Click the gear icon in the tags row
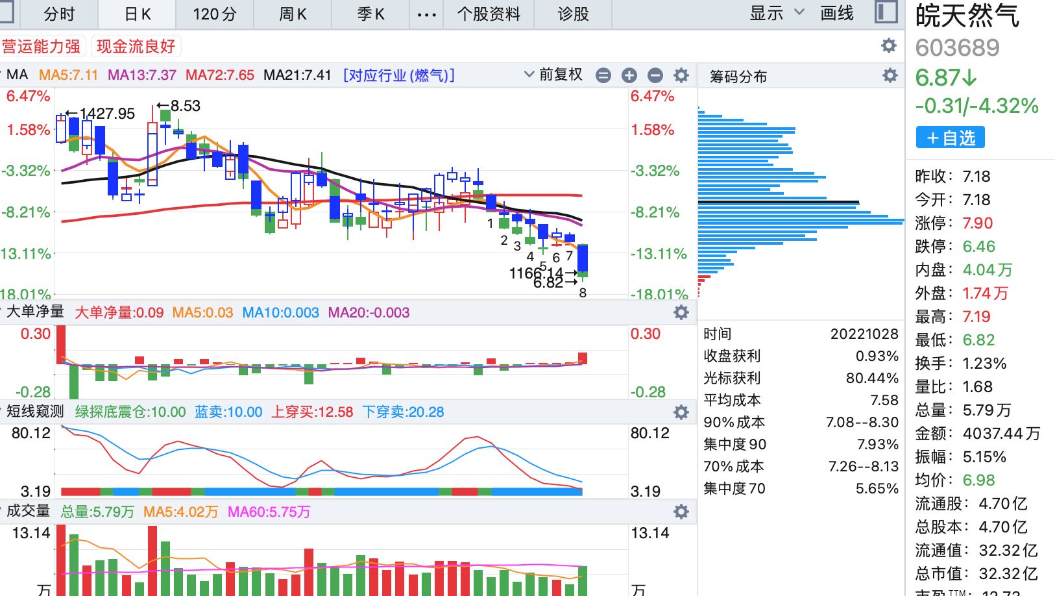 click(889, 45)
